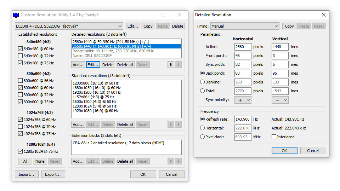Expand the Timing Manual dropdown
340x191 pixels.
(x=245, y=26)
